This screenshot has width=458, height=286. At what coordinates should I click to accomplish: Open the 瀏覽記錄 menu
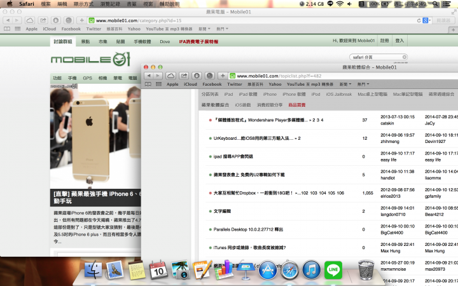[110, 4]
